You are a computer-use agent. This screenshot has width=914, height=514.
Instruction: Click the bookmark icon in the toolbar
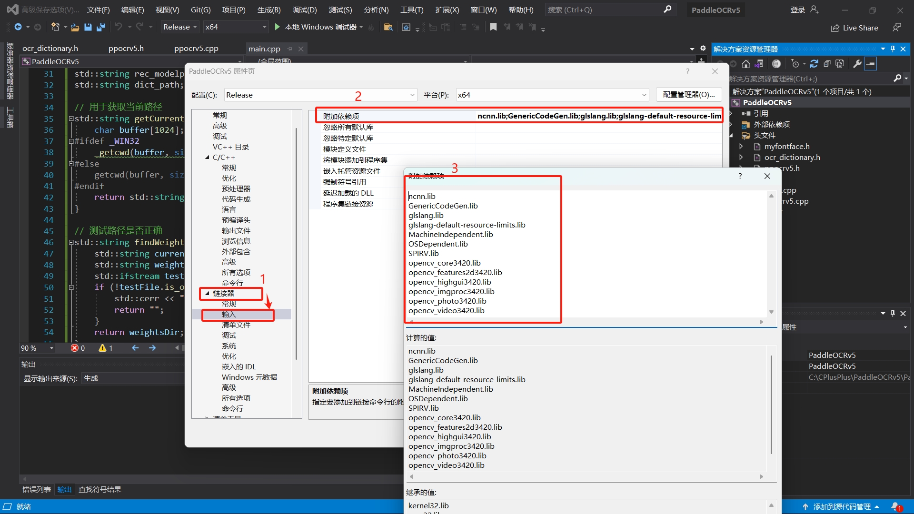[x=493, y=27]
